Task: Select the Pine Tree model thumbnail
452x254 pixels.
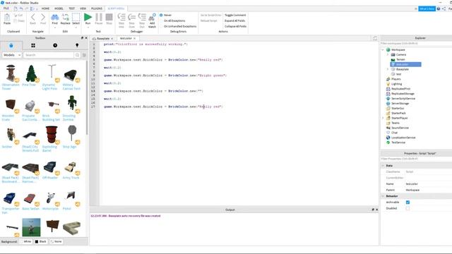Action: 31,73
